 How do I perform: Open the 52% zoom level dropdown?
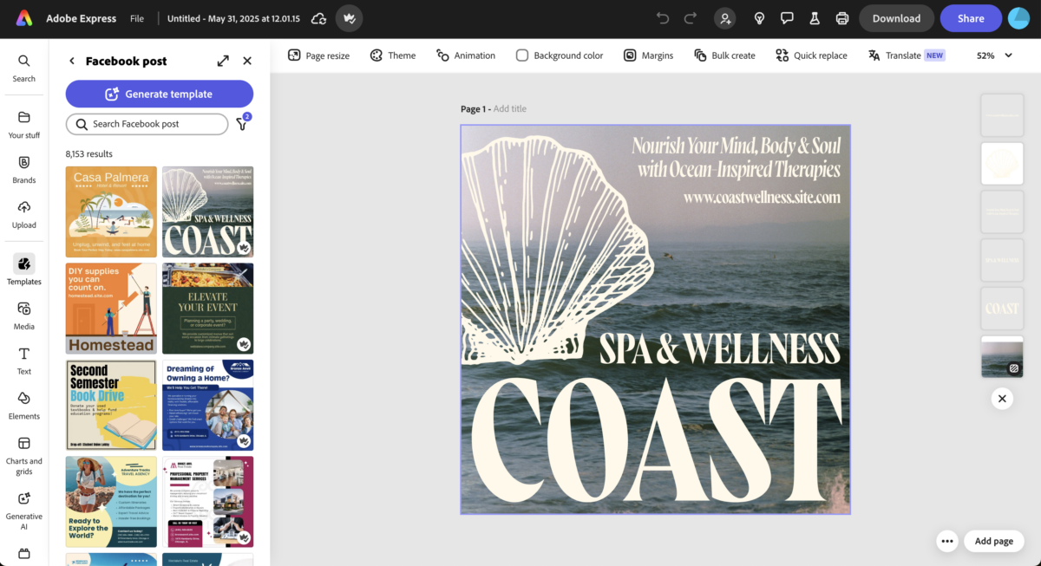click(x=994, y=55)
